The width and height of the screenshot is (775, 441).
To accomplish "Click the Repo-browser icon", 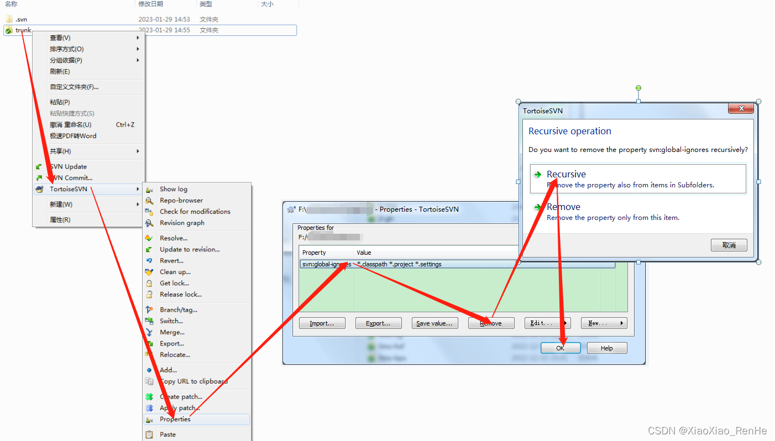I will [x=149, y=201].
